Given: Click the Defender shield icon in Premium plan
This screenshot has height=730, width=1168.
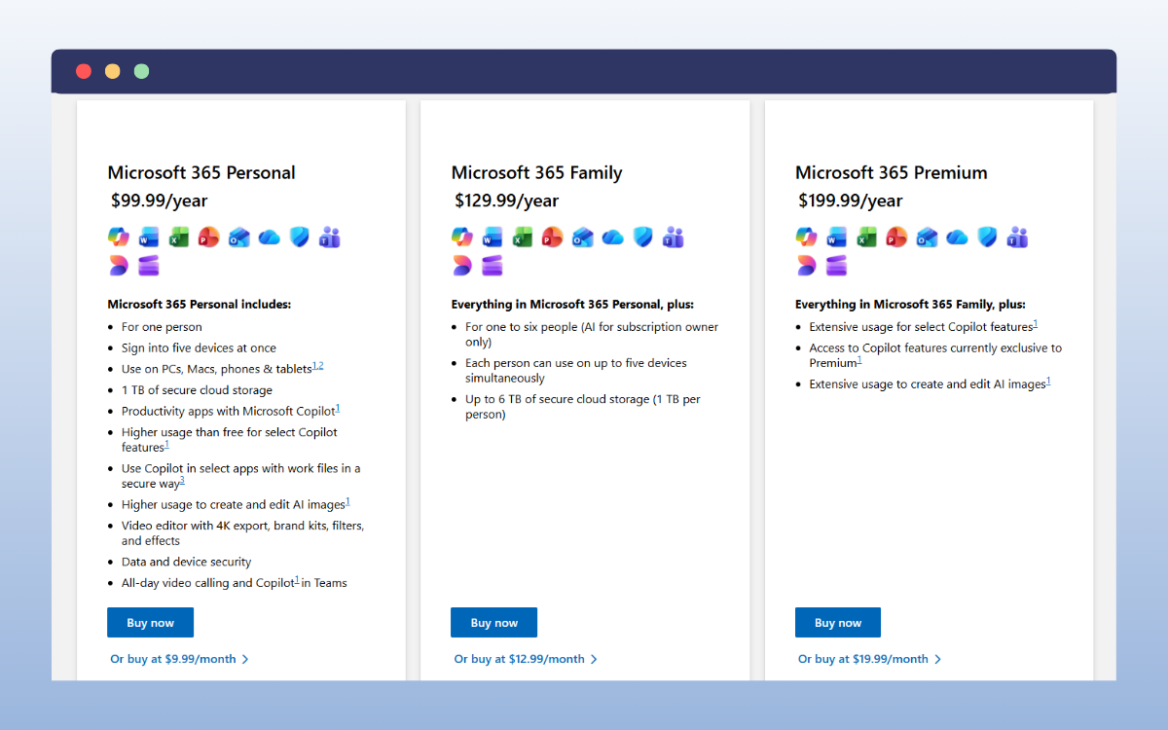Looking at the screenshot, I should pyautogui.click(x=987, y=237).
